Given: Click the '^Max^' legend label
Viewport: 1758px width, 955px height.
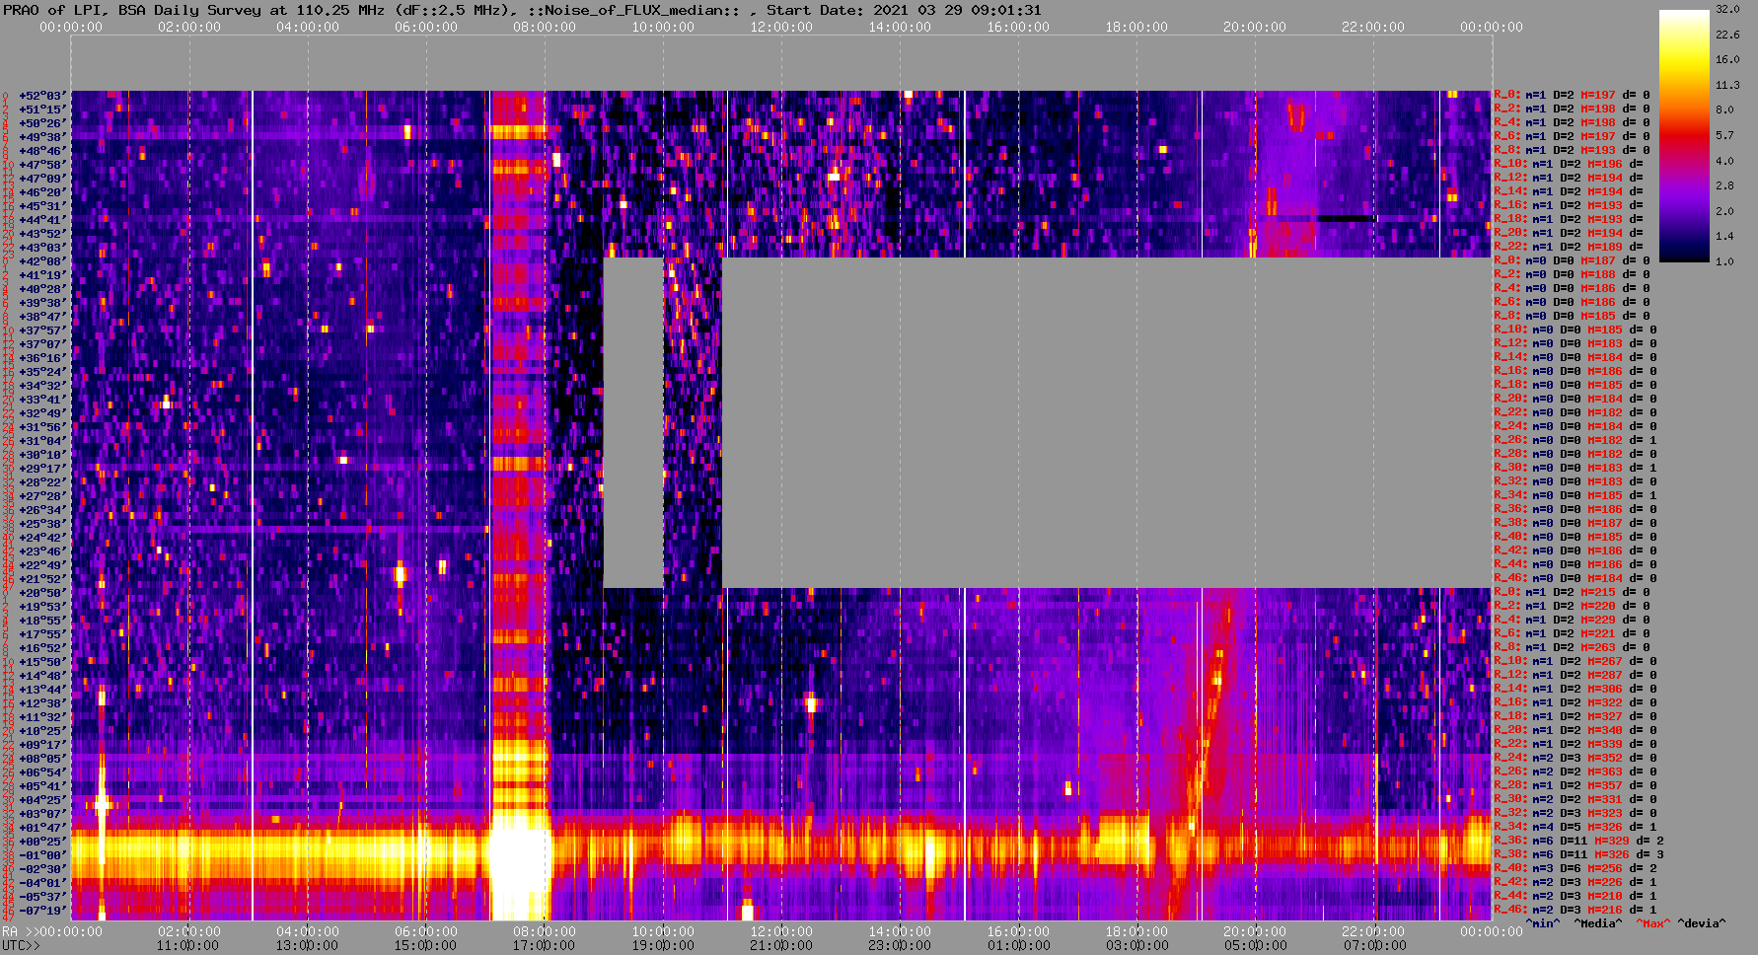Looking at the screenshot, I should tap(1651, 923).
